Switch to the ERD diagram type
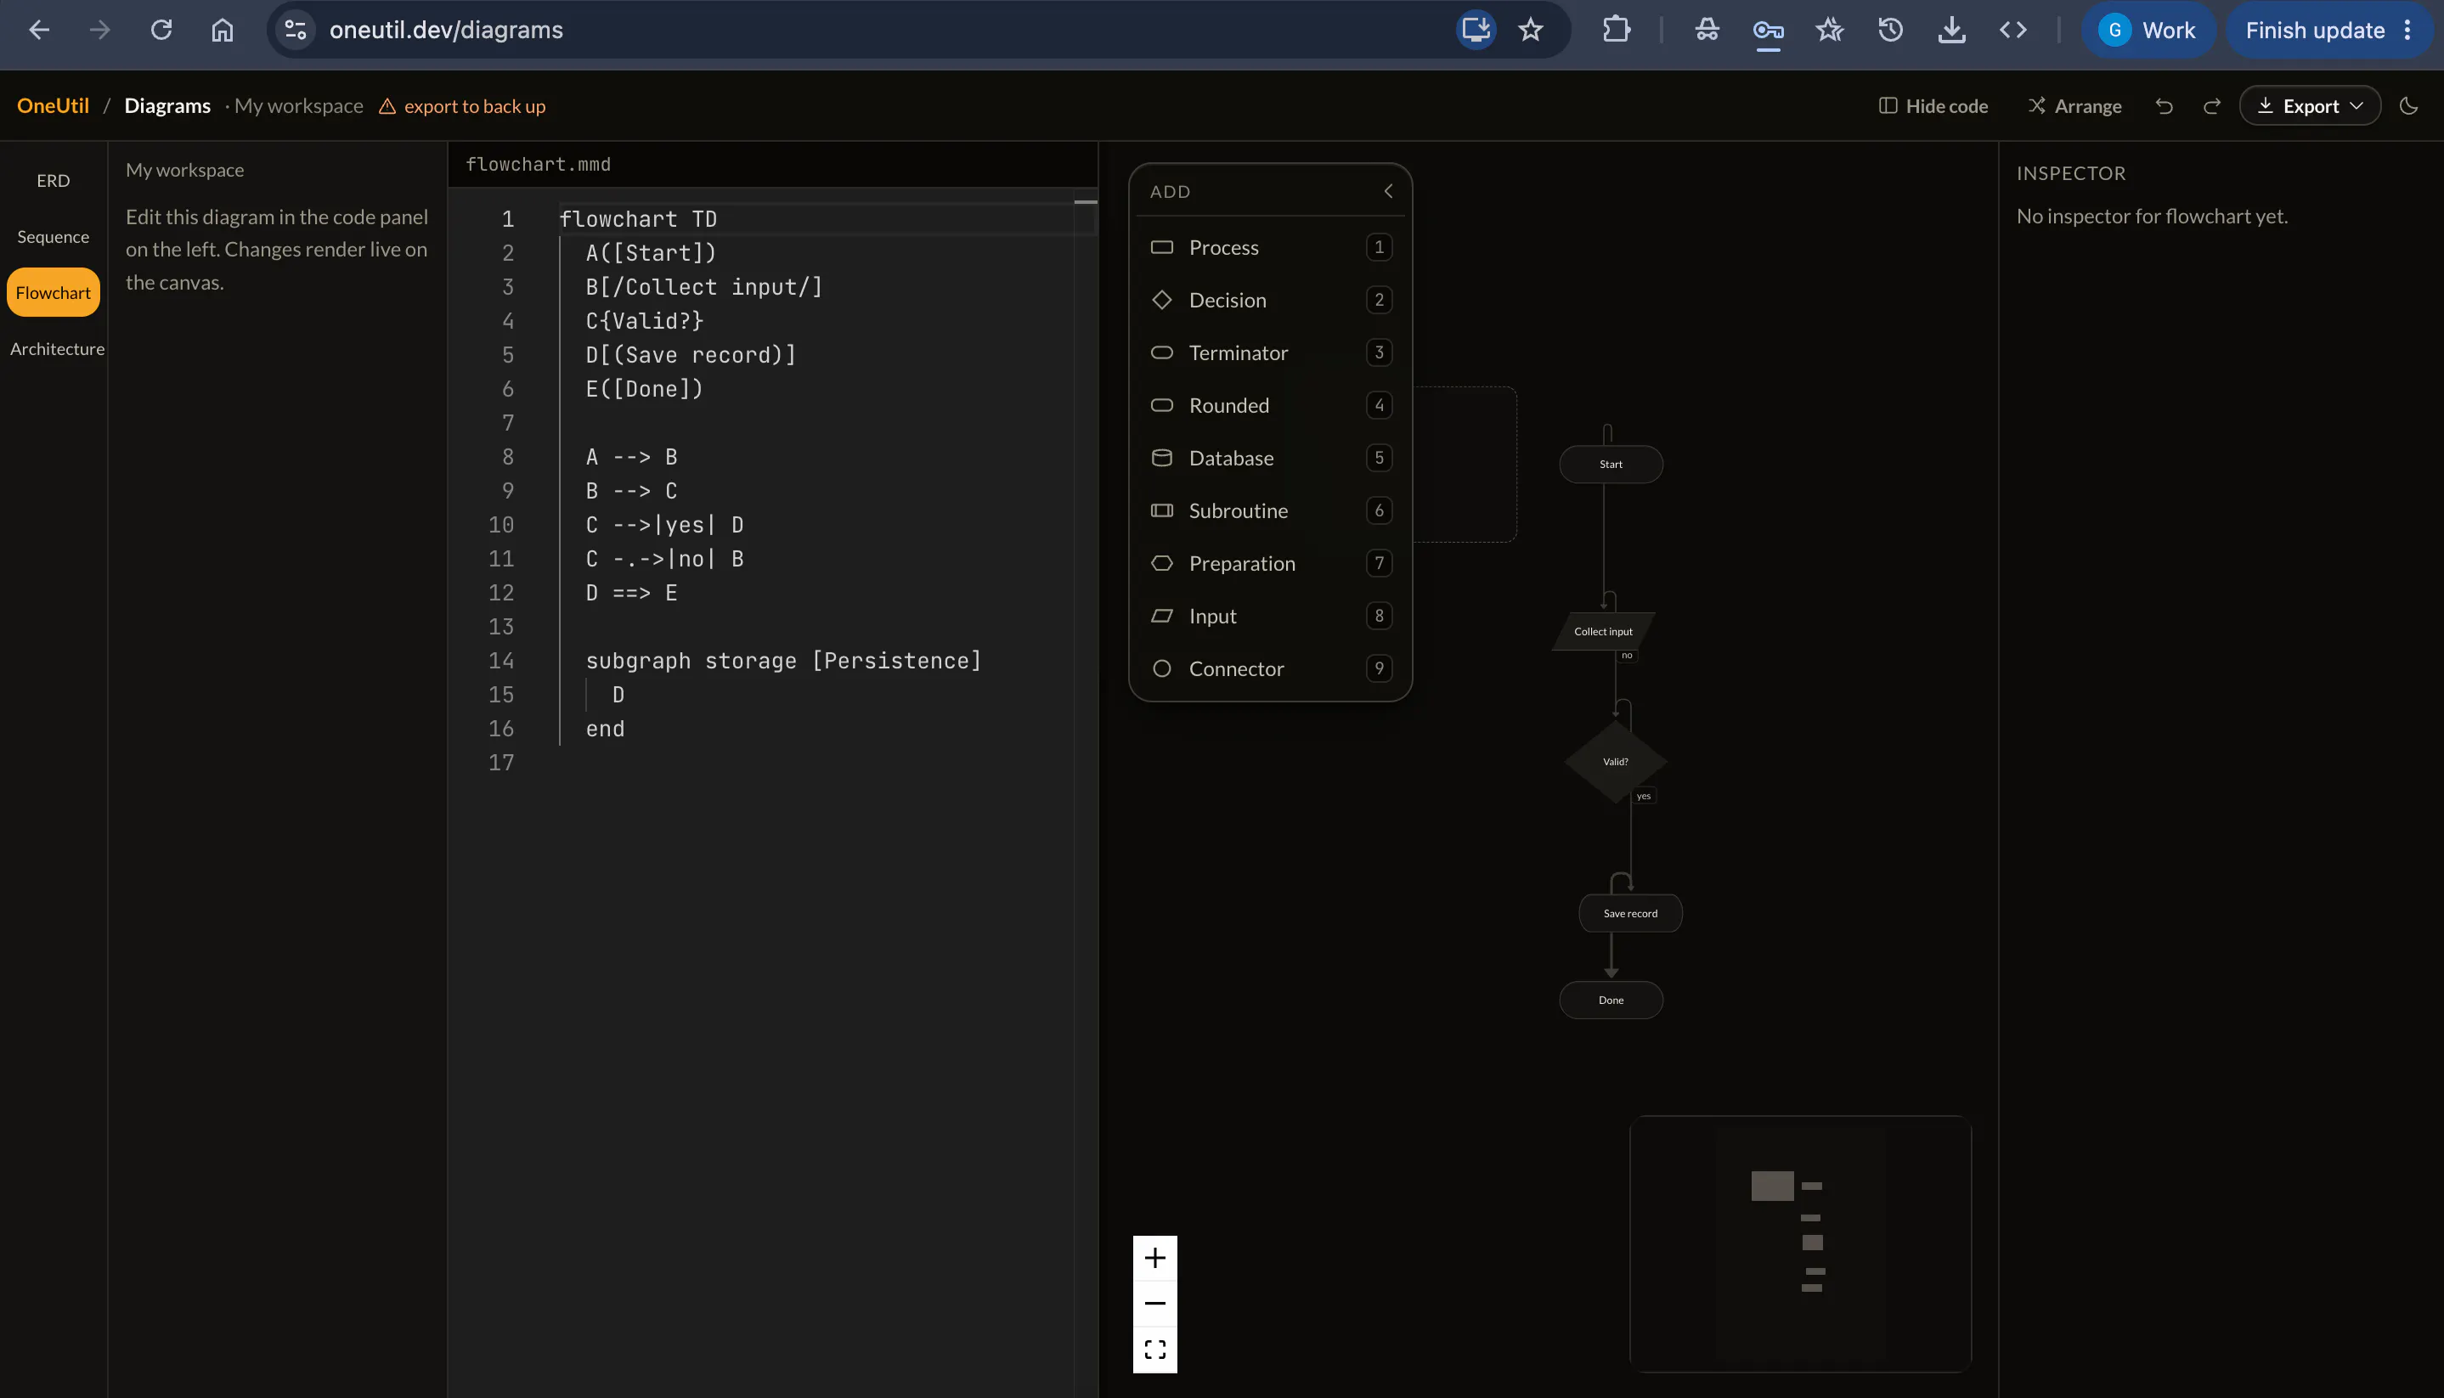 [53, 181]
